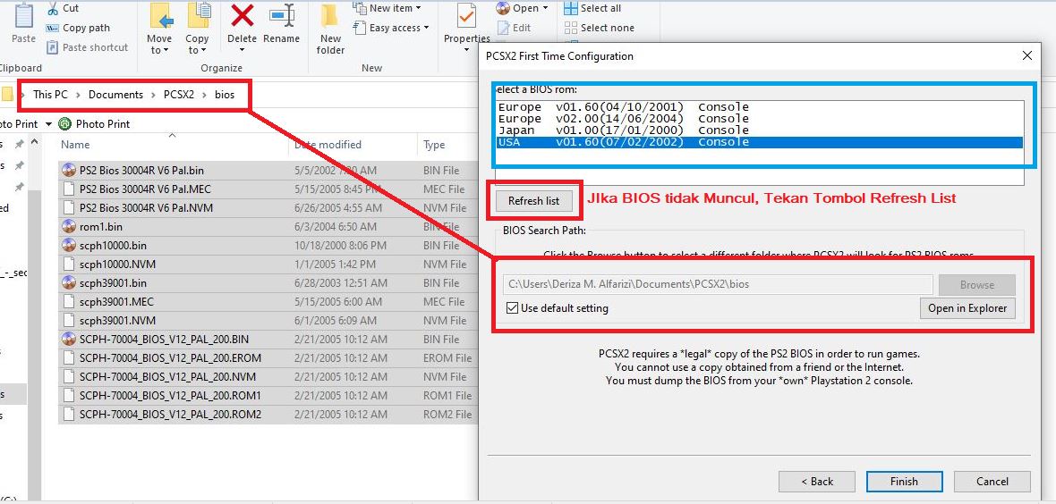Click Finish to complete configuration
The width and height of the screenshot is (1056, 504).
click(904, 481)
